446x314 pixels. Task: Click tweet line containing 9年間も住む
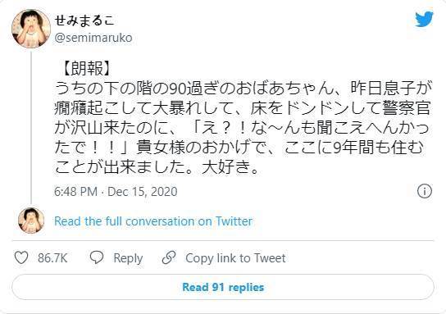click(x=239, y=148)
